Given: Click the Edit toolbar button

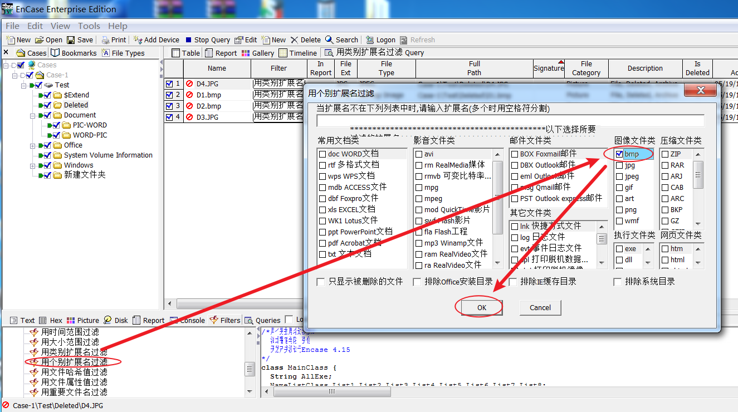Looking at the screenshot, I should click(x=246, y=40).
